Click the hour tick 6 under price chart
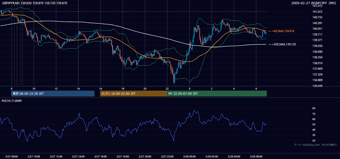This screenshot has height=159, width=340. coord(256,89)
